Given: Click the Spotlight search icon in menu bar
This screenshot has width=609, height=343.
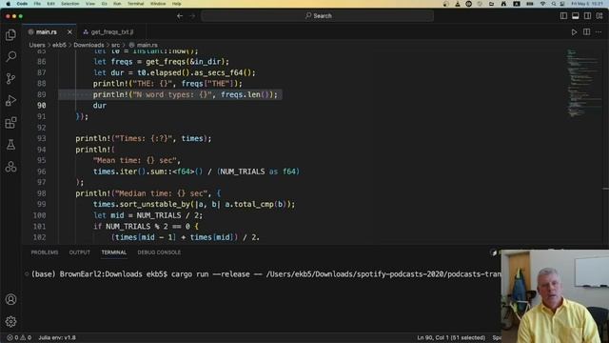Looking at the screenshot, I should (554, 4).
